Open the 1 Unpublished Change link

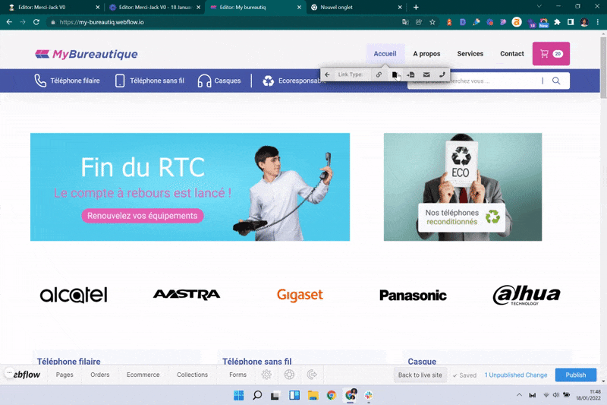(516, 375)
